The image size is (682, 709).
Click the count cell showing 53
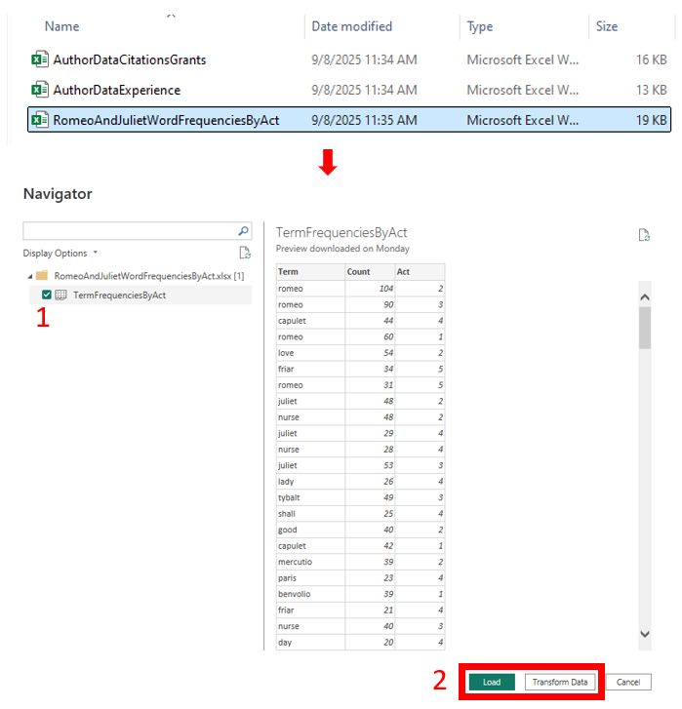(370, 465)
